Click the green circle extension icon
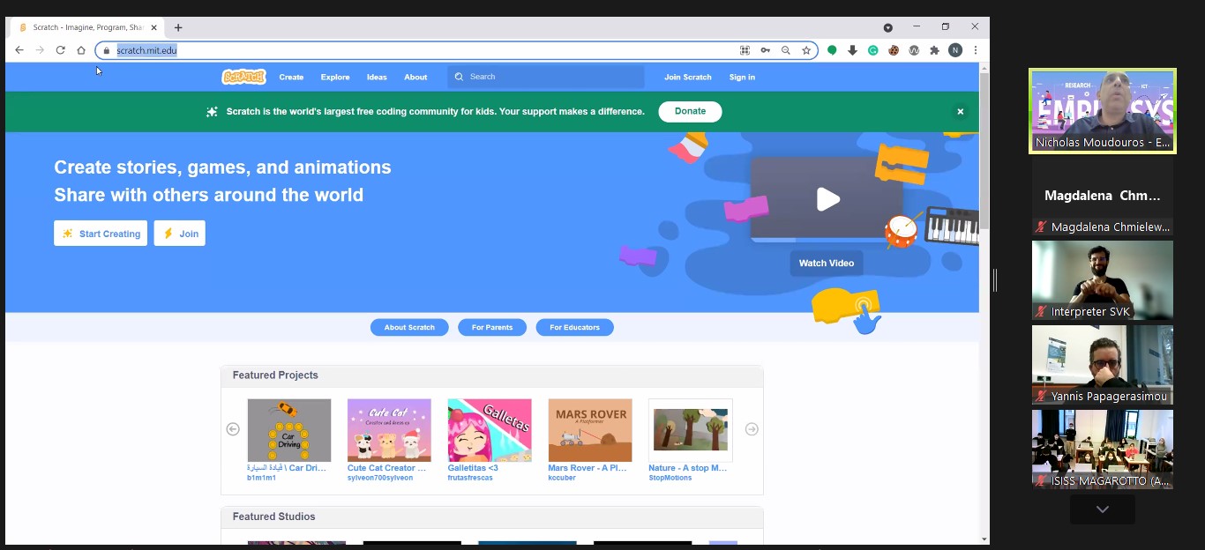The height and width of the screenshot is (550, 1205). 832,50
